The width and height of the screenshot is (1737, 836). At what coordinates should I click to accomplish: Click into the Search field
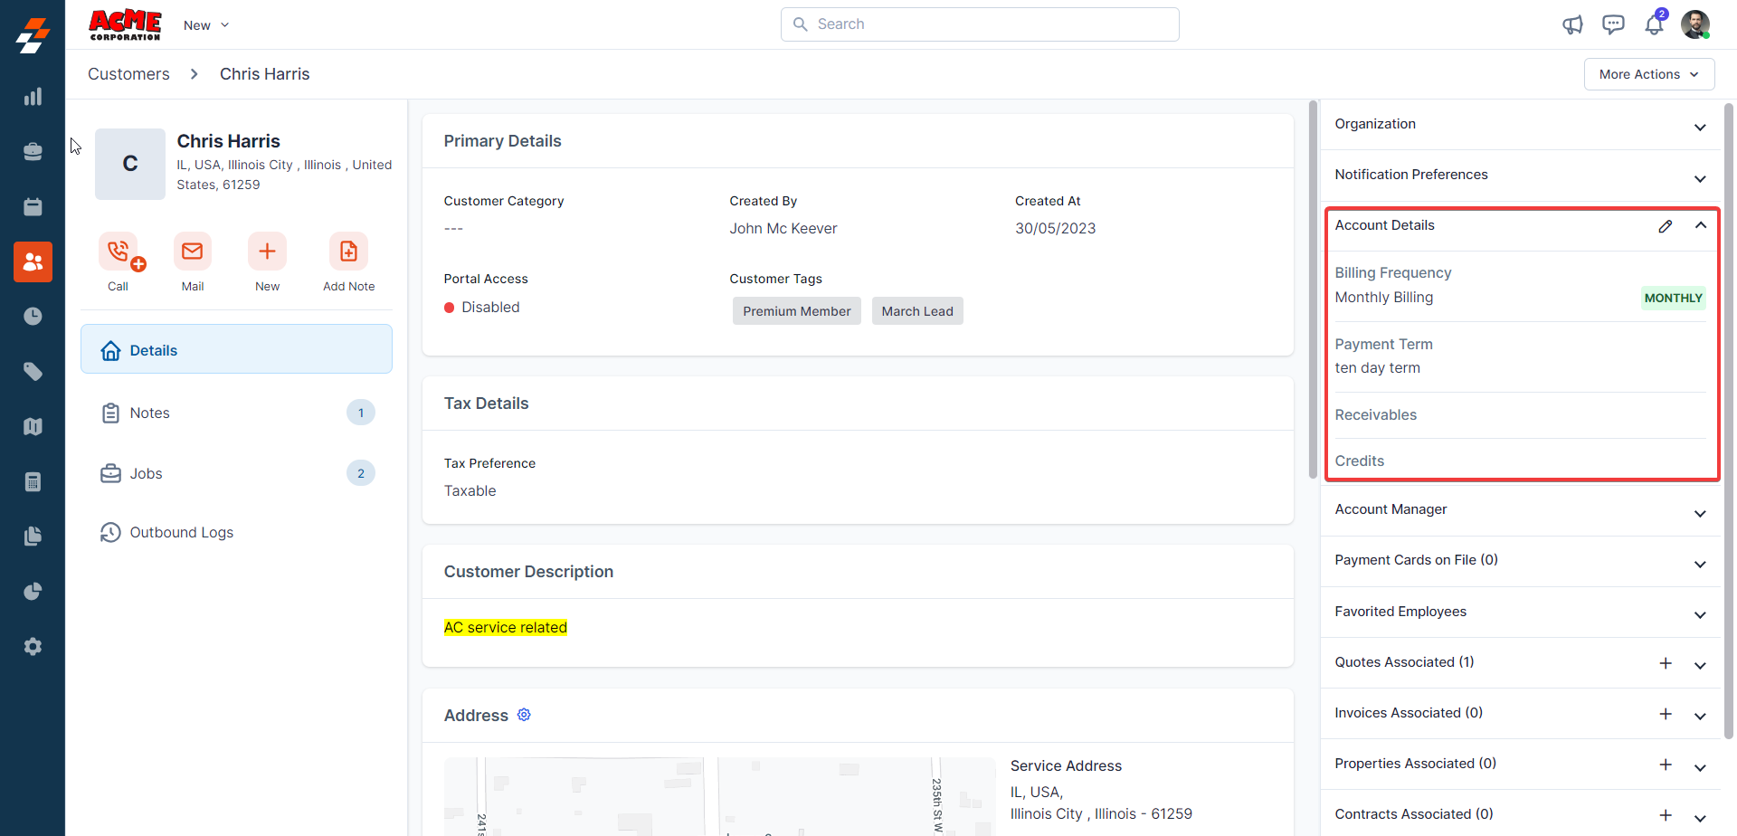click(x=980, y=24)
